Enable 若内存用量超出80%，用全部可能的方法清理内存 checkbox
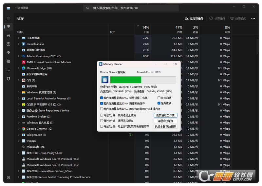 (102, 109)
